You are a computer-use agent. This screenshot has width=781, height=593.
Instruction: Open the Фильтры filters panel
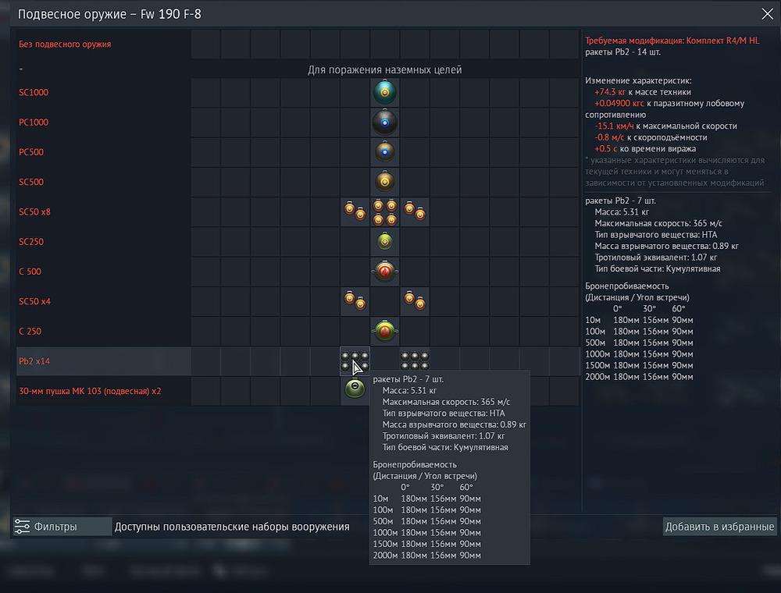pyautogui.click(x=62, y=527)
